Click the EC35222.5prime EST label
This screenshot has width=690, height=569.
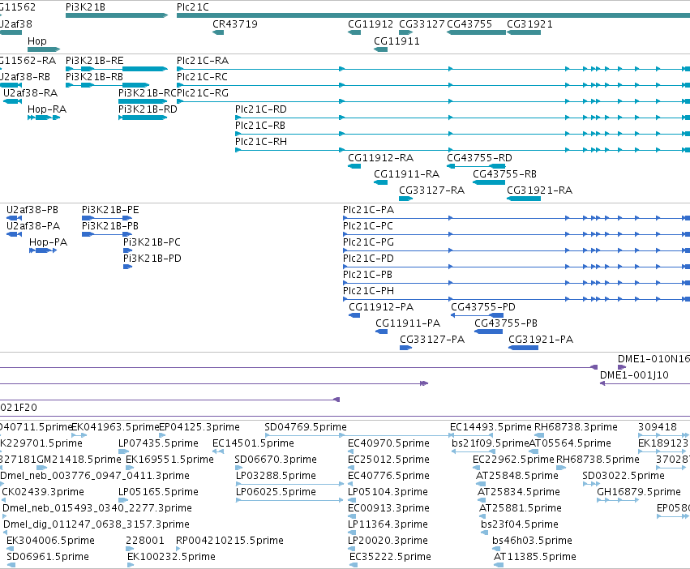390,557
